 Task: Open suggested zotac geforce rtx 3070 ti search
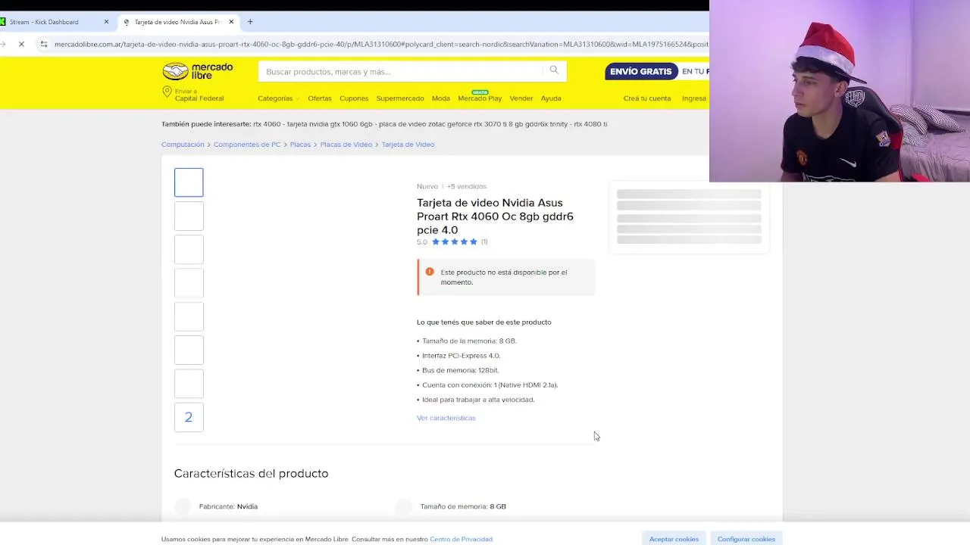(473, 124)
